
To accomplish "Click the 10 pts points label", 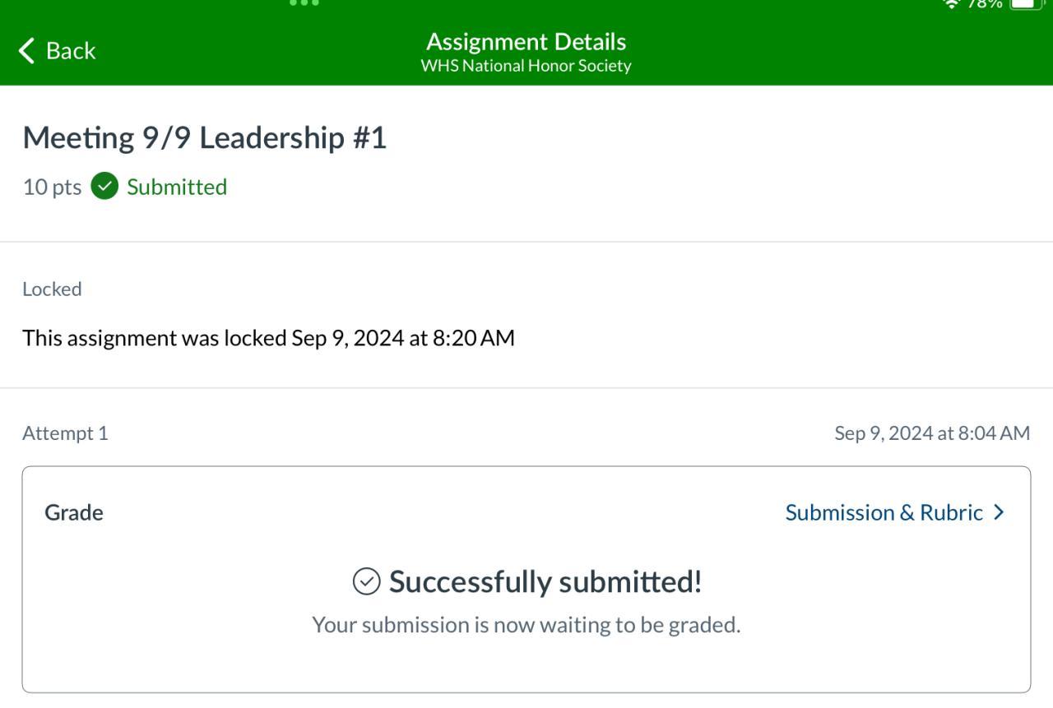I will tap(52, 187).
